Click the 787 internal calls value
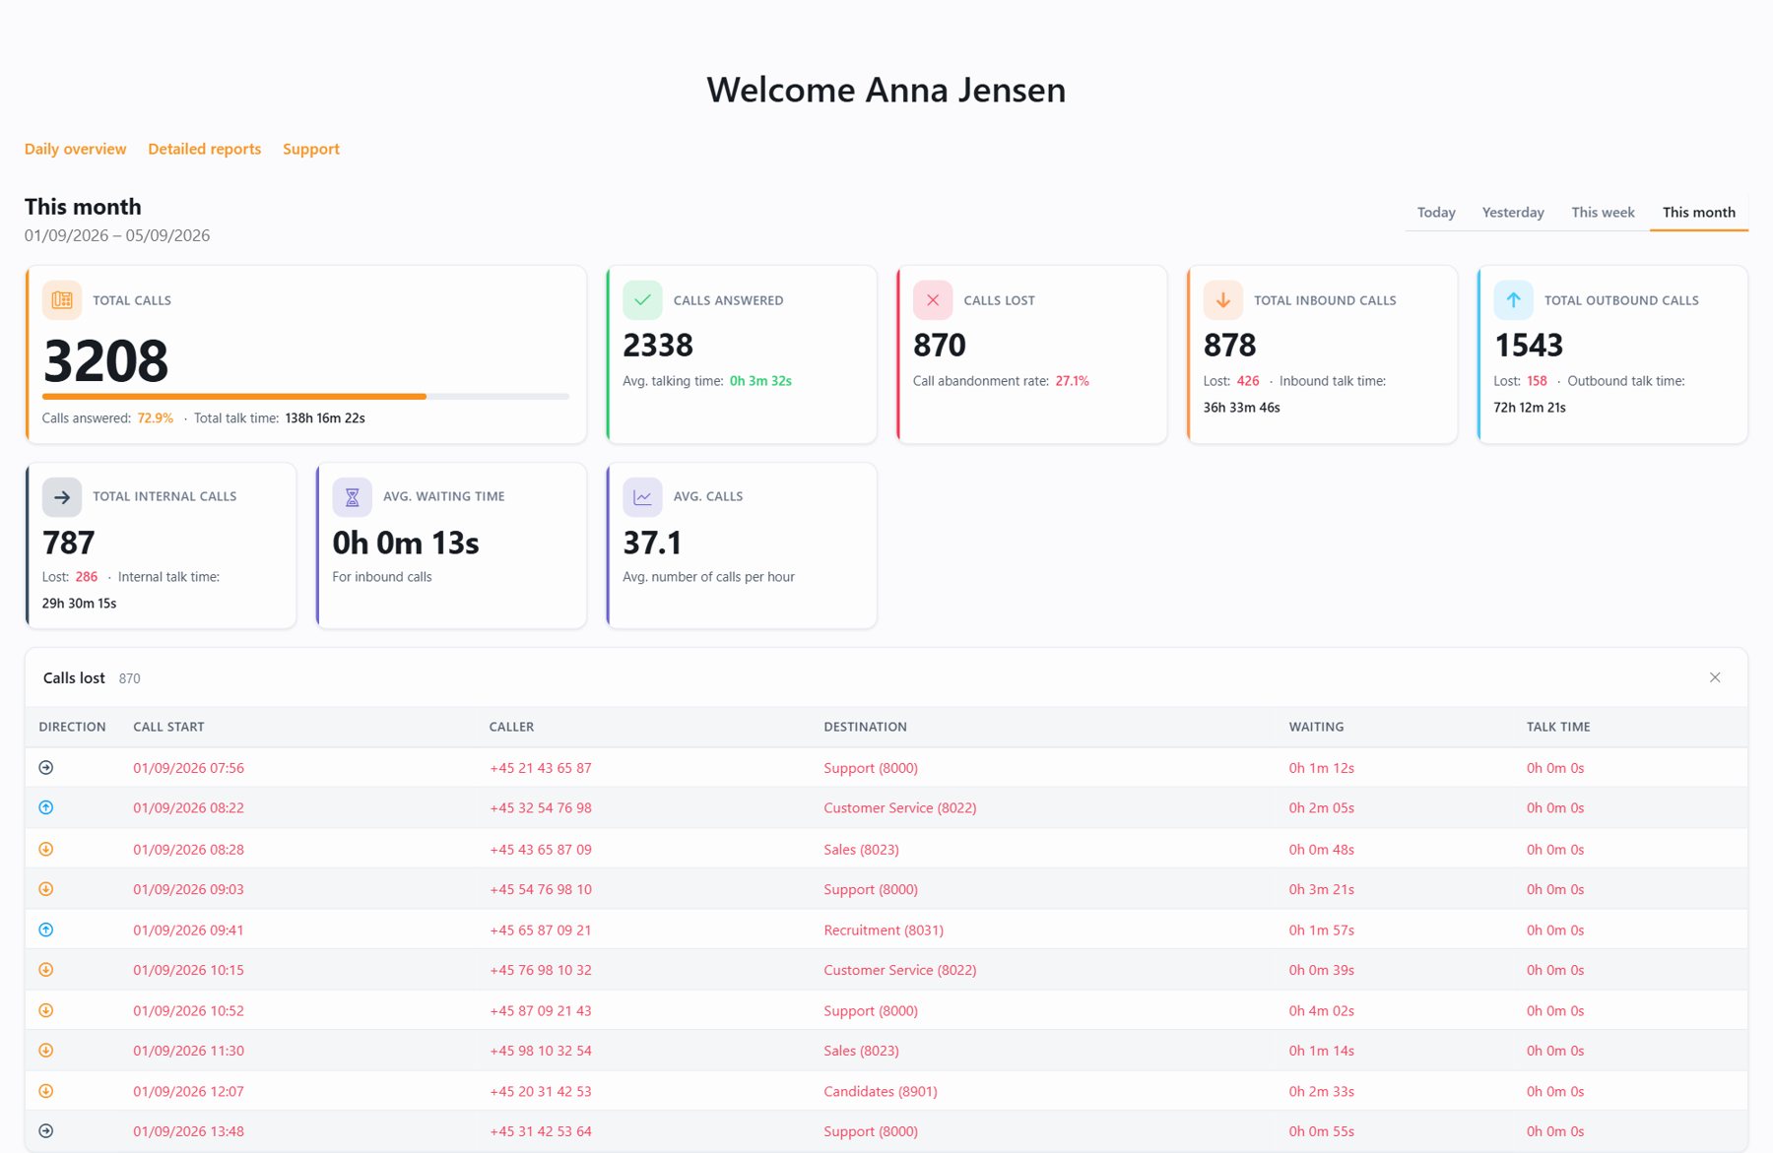This screenshot has width=1773, height=1153. [69, 543]
